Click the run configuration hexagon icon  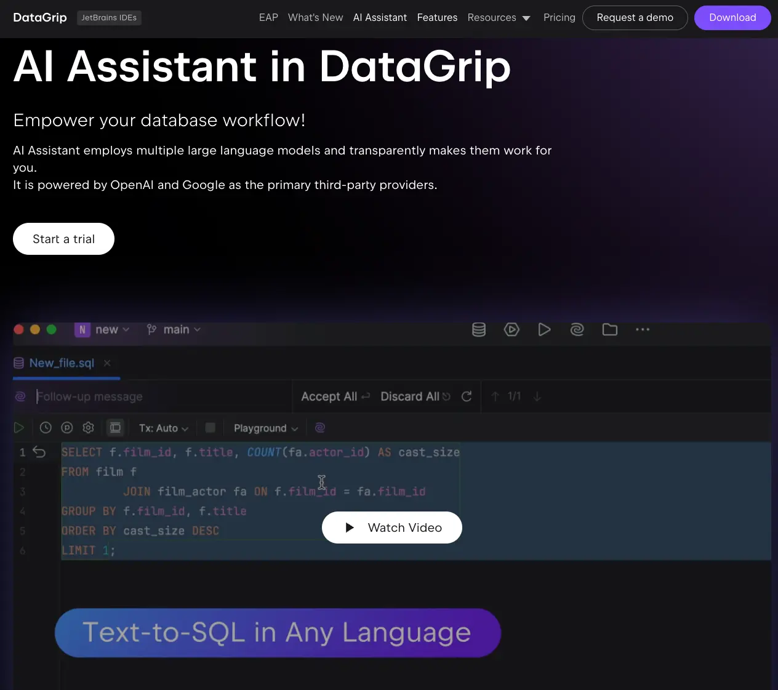click(511, 329)
